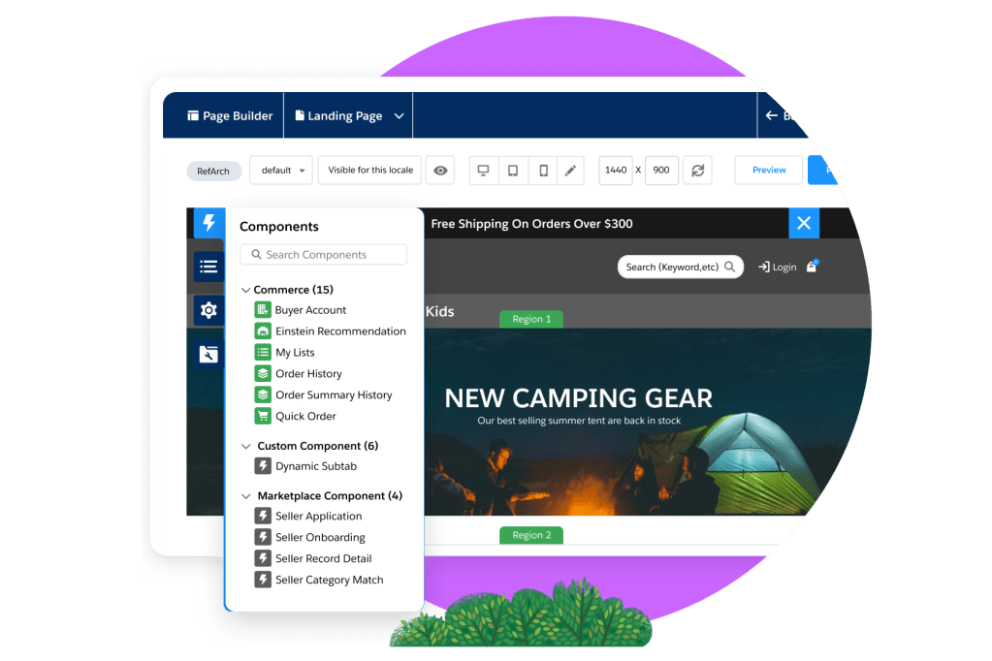Click the Preview button
The width and height of the screenshot is (992, 661).
[x=769, y=171]
